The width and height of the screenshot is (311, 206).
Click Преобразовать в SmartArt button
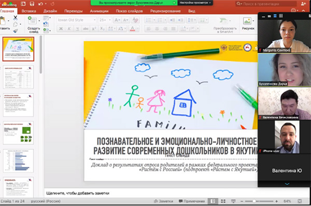pos(225,25)
